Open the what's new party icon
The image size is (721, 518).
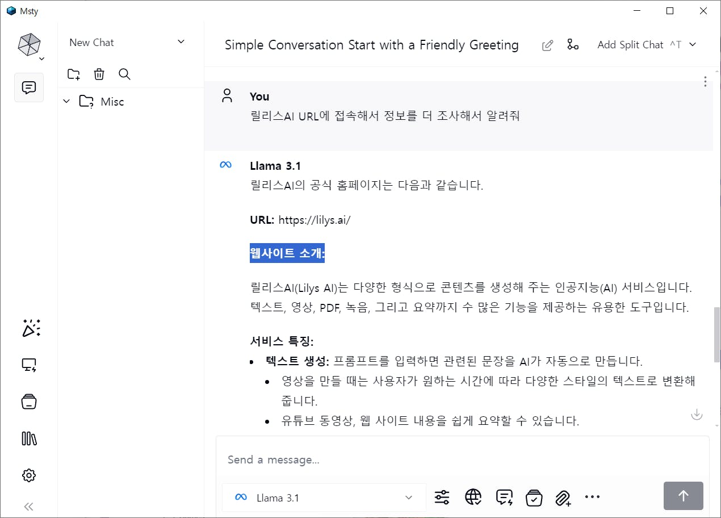[31, 328]
